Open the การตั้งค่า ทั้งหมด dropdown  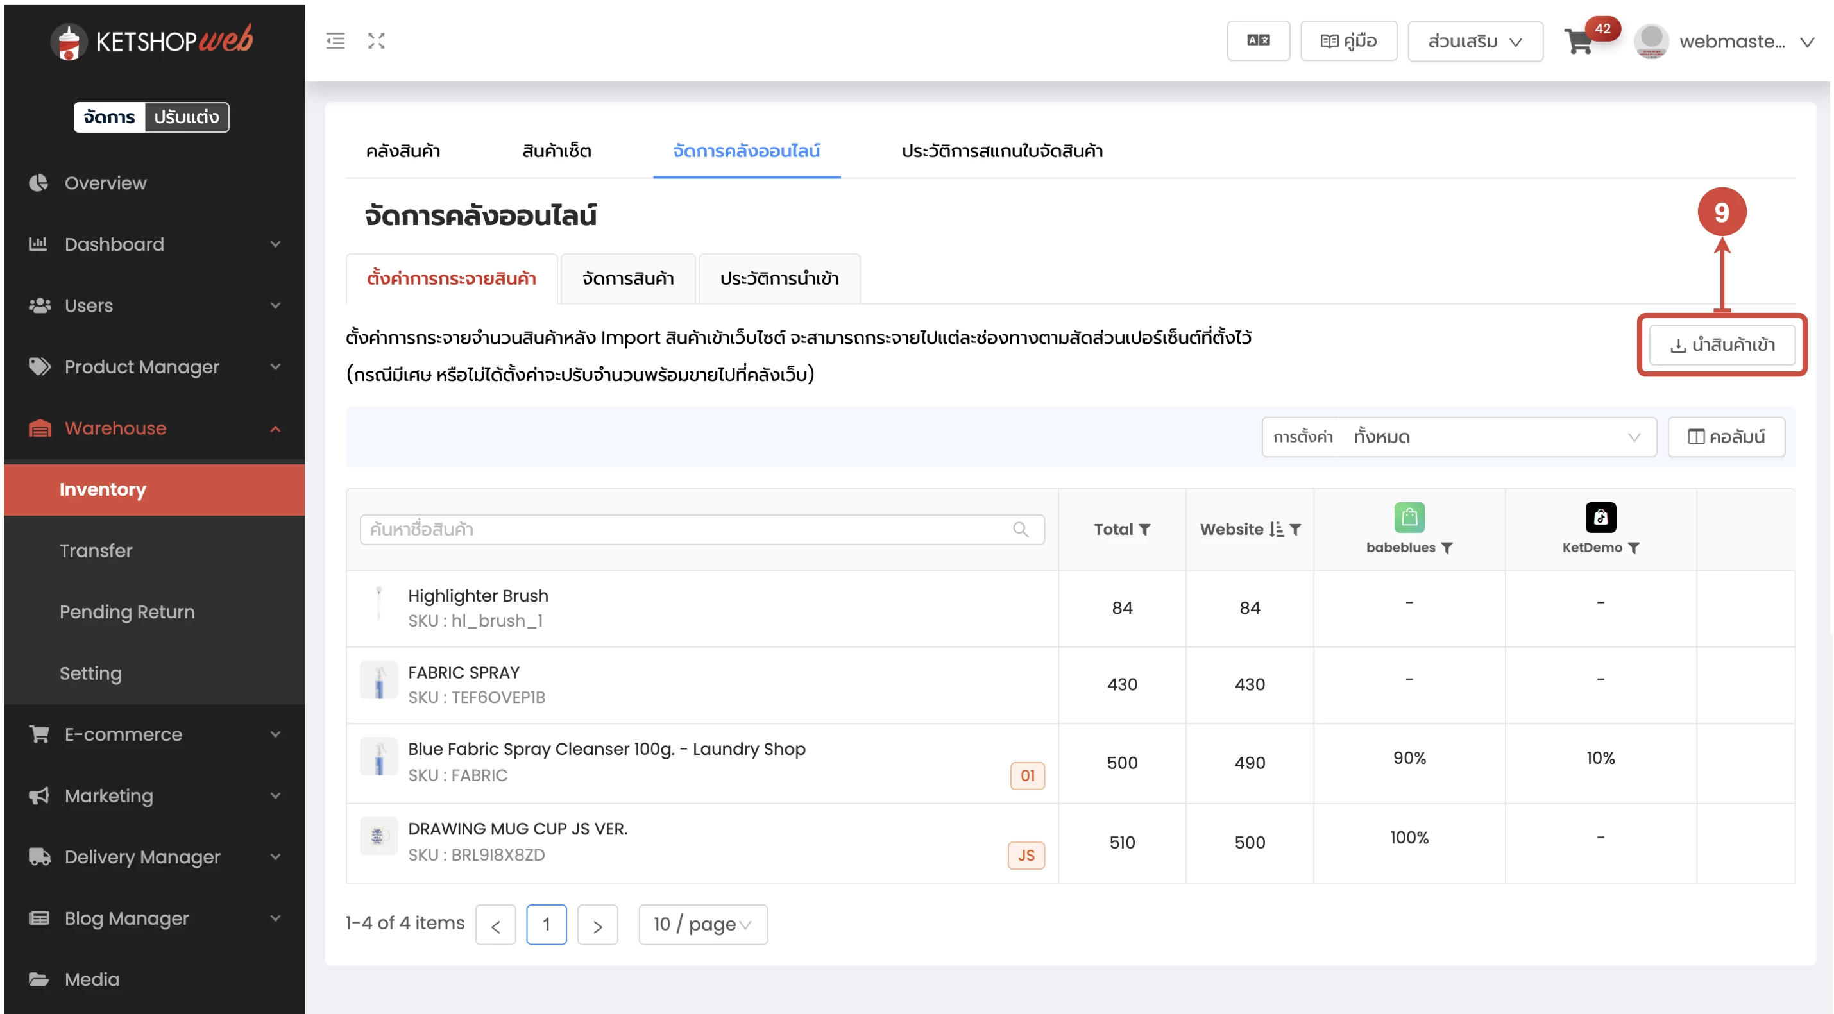(1458, 437)
